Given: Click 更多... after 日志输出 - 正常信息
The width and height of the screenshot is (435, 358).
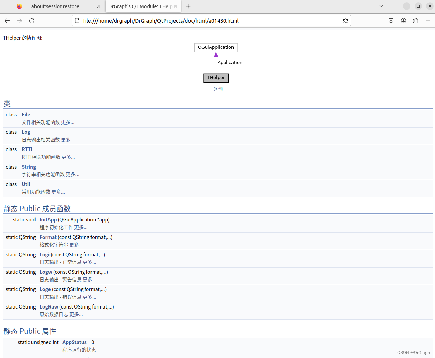Looking at the screenshot, I should pyautogui.click(x=89, y=262).
